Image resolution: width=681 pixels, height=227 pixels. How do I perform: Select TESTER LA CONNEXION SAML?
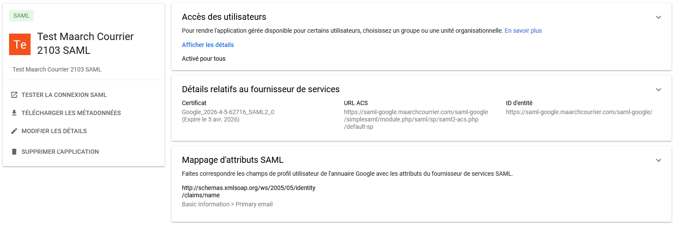point(64,95)
